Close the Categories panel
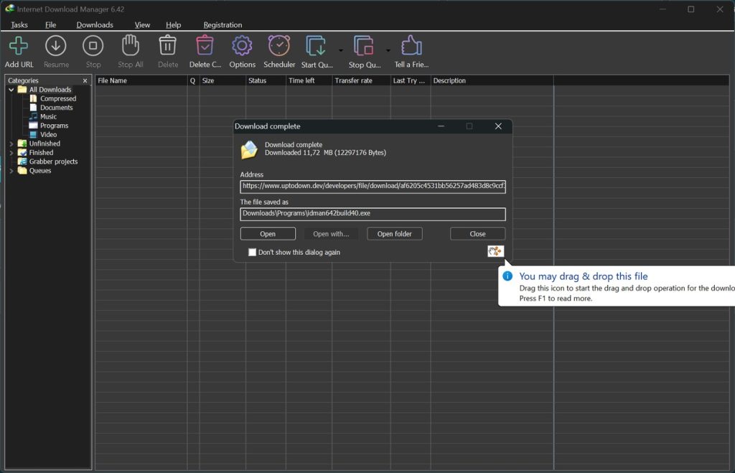 85,80
